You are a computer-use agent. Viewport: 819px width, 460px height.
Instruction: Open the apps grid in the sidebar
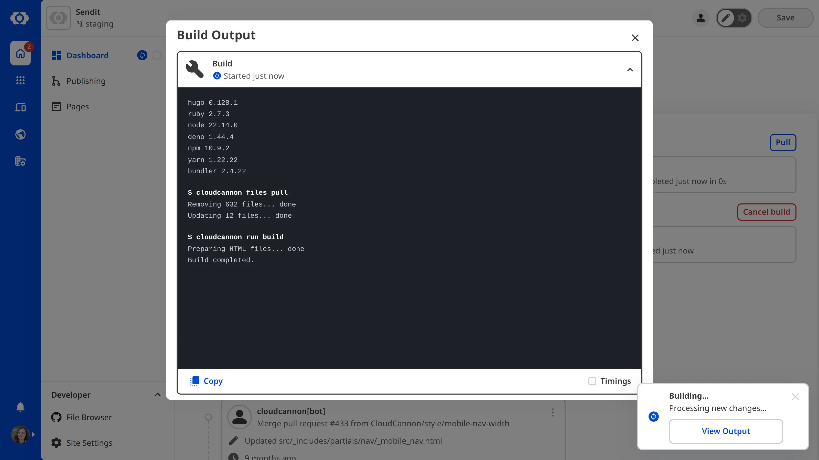[20, 80]
